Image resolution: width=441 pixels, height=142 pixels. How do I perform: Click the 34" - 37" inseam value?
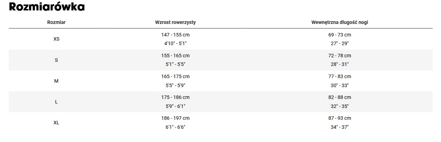coord(340,127)
